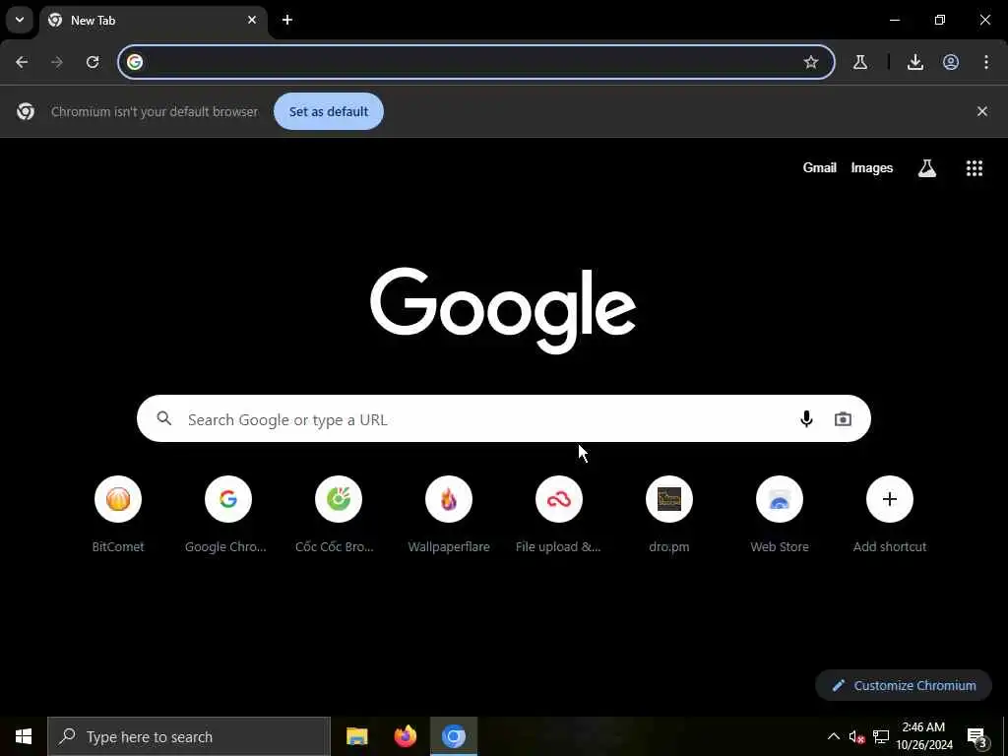
Task: Click the taskbar Type here to search box
Action: pyautogui.click(x=189, y=736)
